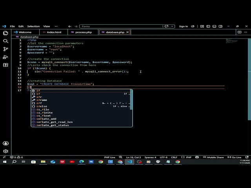Open File Explorer from the taskbar
Image resolution: width=251 pixels, height=188 pixels.
point(43,162)
